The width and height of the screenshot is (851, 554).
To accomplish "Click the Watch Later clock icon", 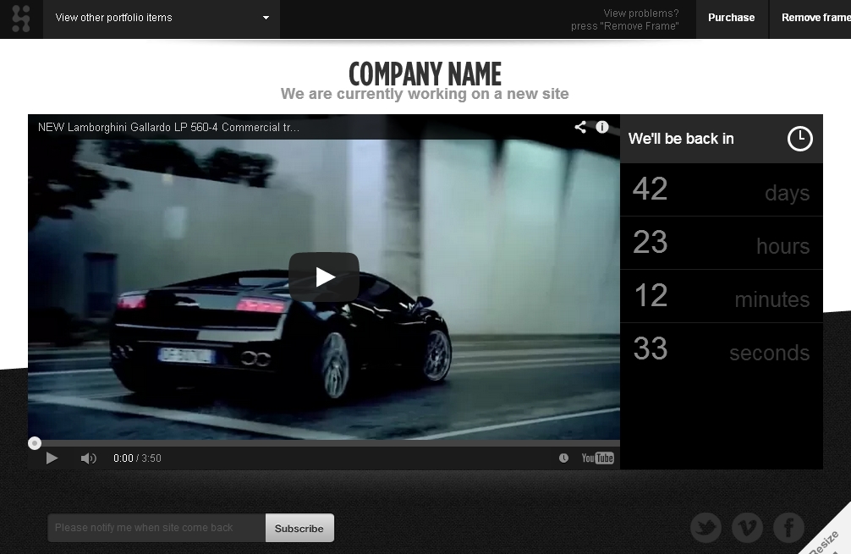I will (563, 458).
